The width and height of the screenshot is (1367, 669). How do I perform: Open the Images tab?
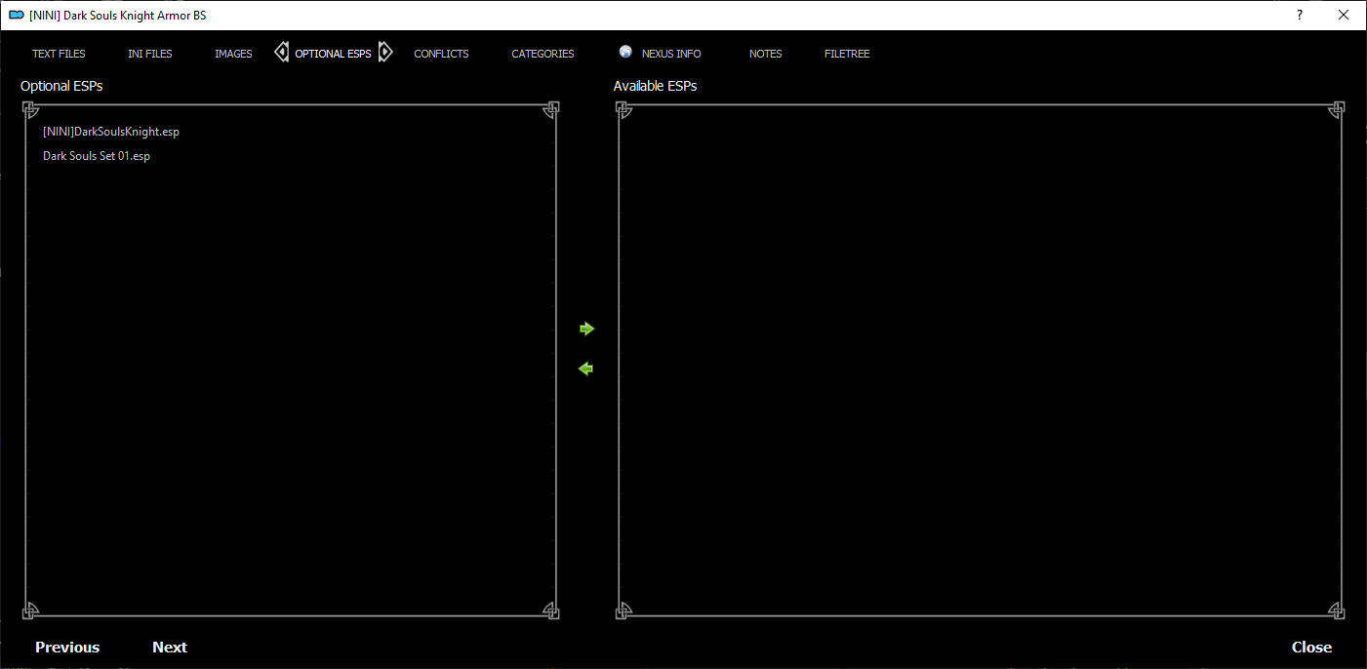click(233, 54)
